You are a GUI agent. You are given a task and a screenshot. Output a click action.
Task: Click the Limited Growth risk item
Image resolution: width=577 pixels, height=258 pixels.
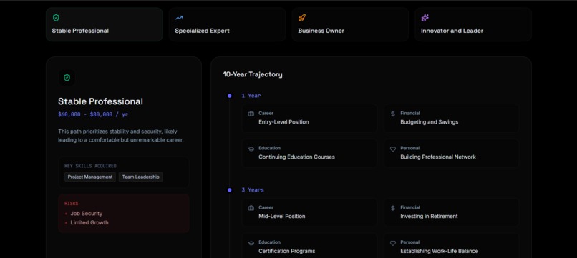[89, 222]
